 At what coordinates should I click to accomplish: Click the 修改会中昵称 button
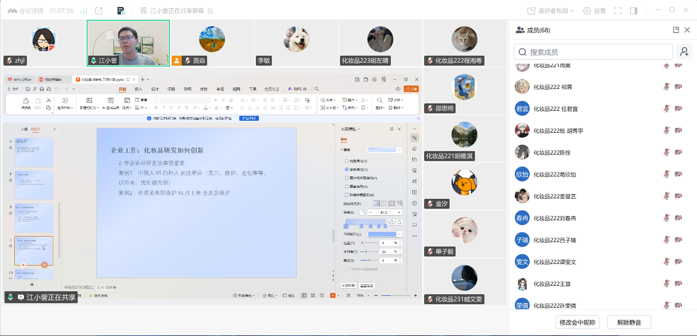click(577, 322)
